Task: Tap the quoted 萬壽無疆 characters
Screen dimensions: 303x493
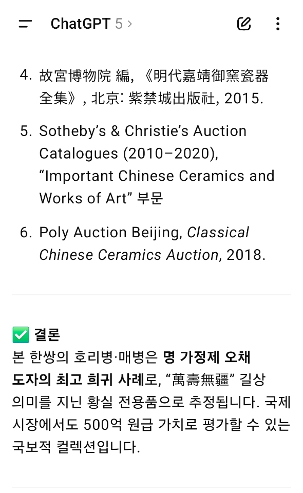Action: pyautogui.click(x=200, y=380)
